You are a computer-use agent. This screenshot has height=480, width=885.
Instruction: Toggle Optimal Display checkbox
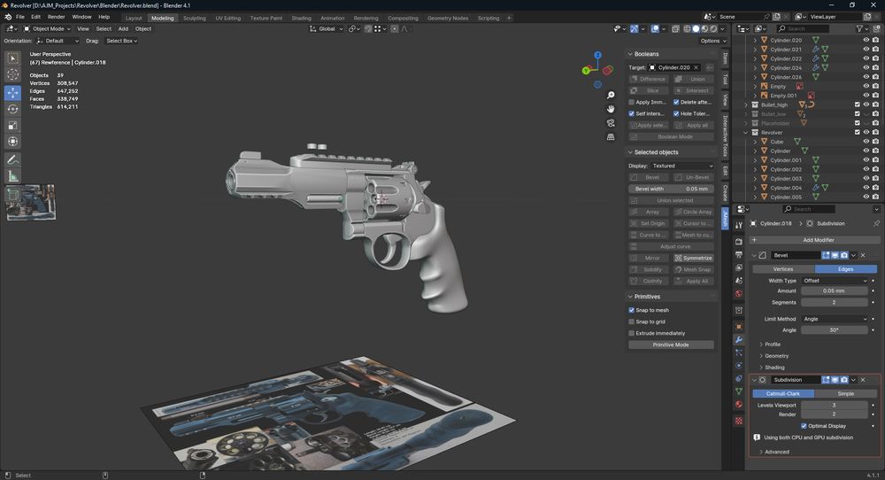[x=804, y=426]
